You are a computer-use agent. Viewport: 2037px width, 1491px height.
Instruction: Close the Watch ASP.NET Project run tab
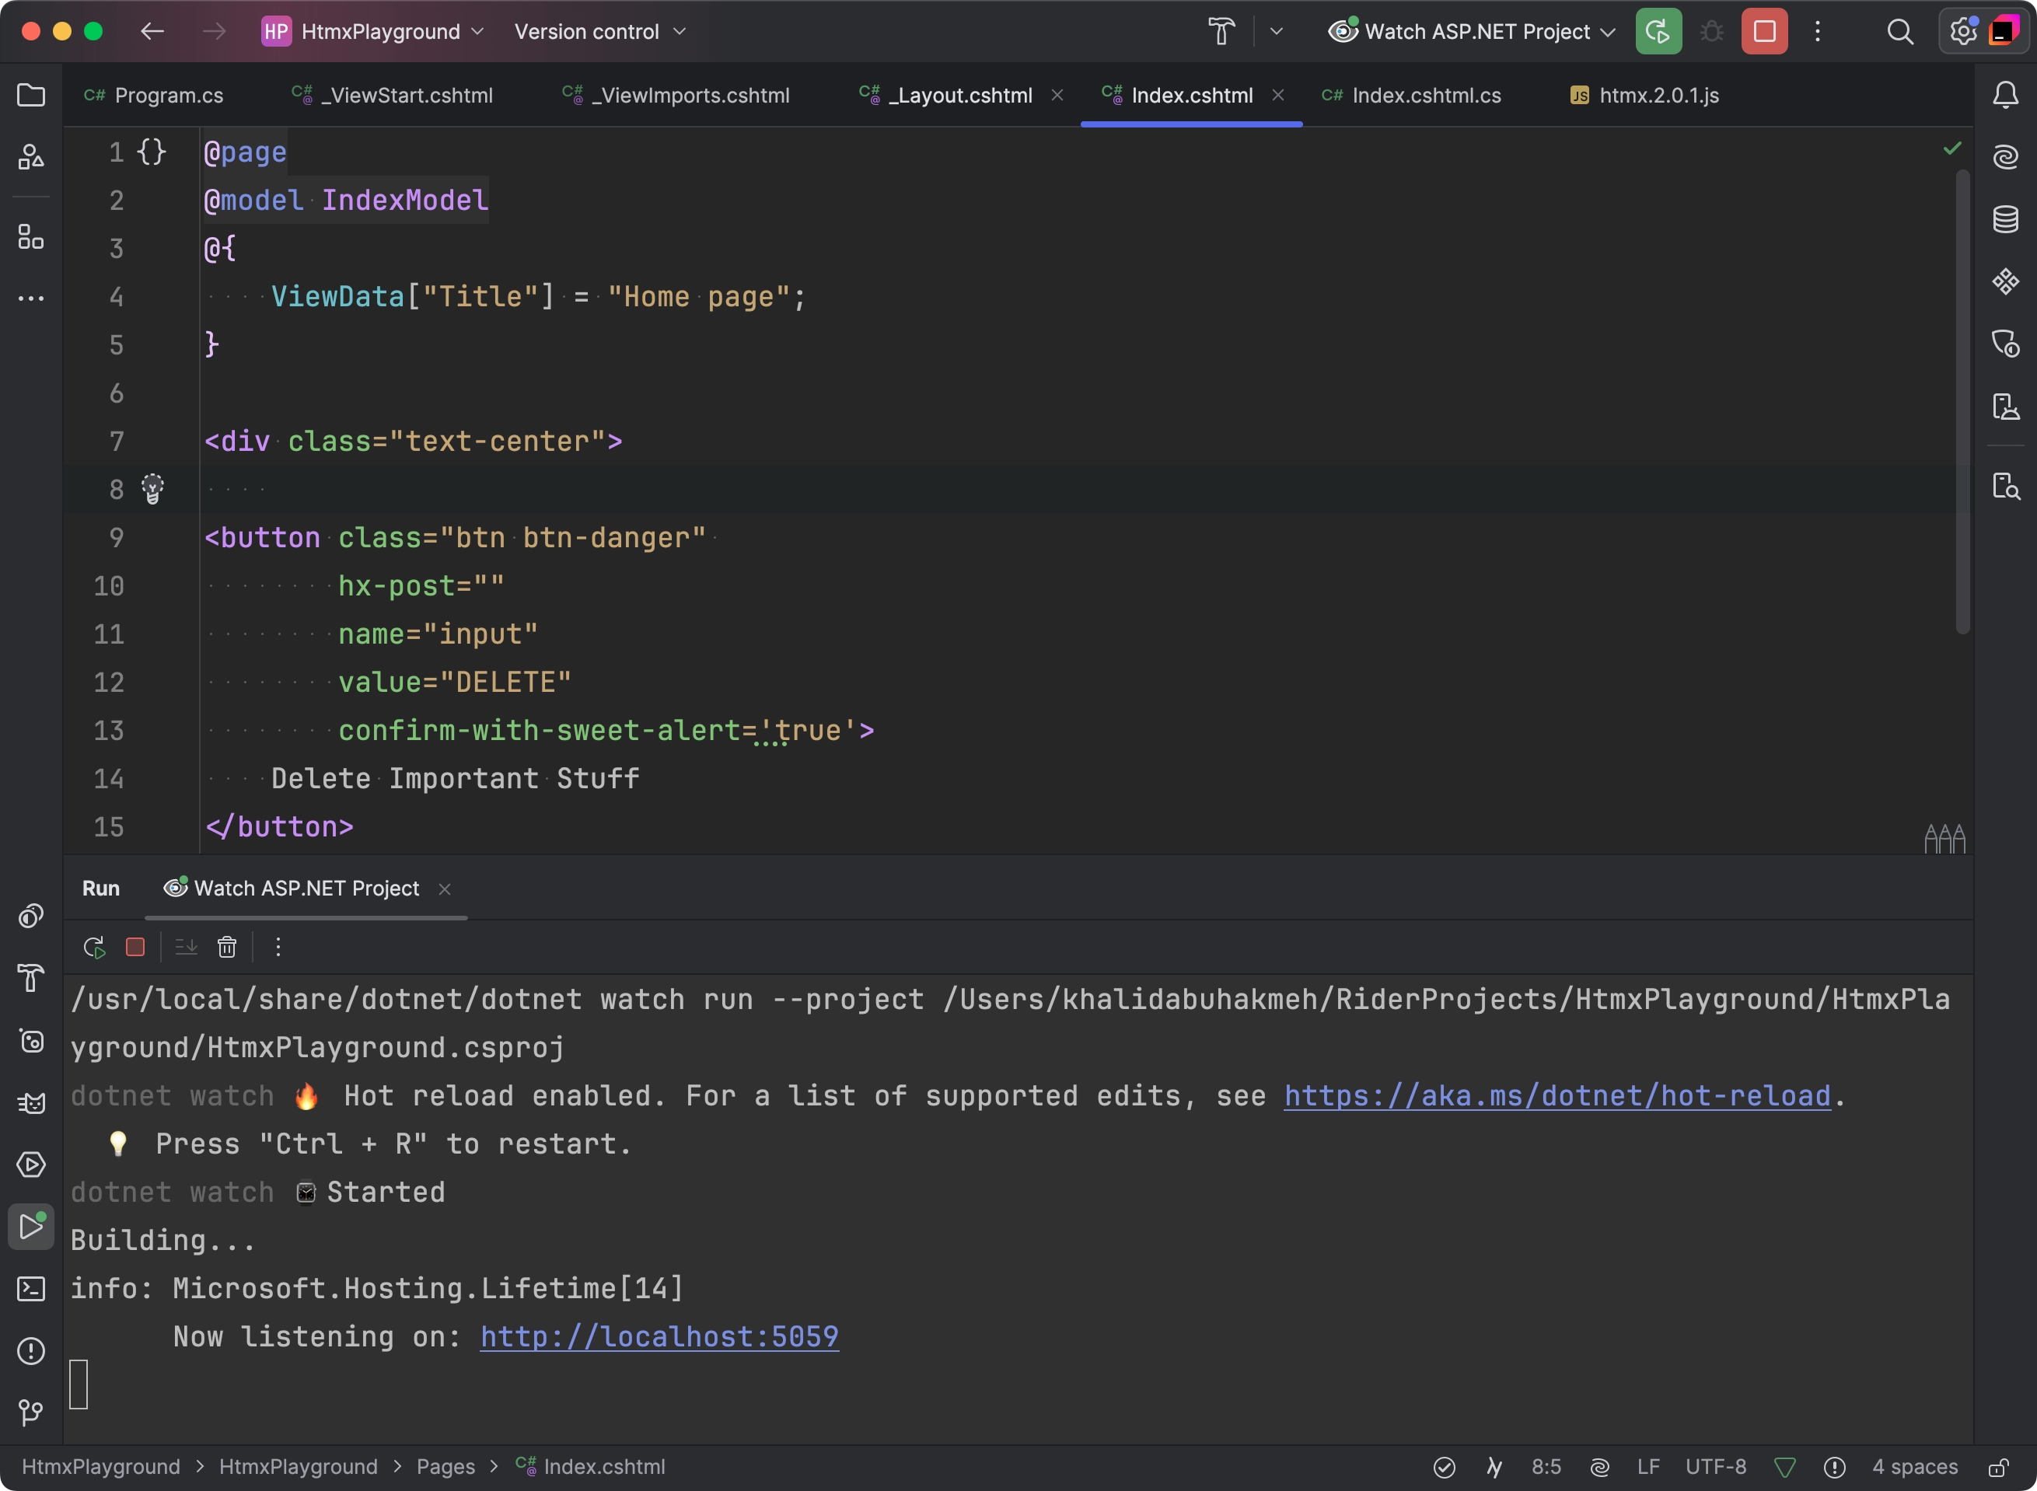point(444,889)
